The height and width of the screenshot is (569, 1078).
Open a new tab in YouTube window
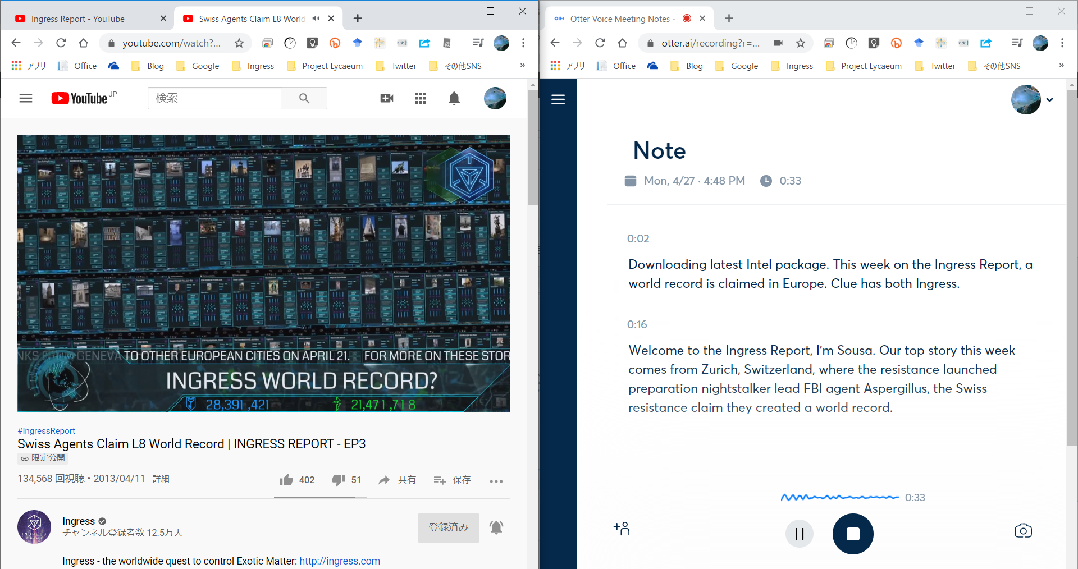coord(358,19)
